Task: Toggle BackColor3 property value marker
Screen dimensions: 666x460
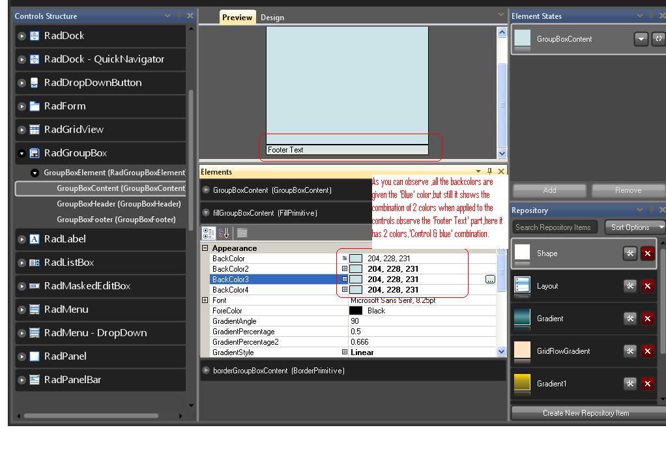Action: [x=345, y=279]
